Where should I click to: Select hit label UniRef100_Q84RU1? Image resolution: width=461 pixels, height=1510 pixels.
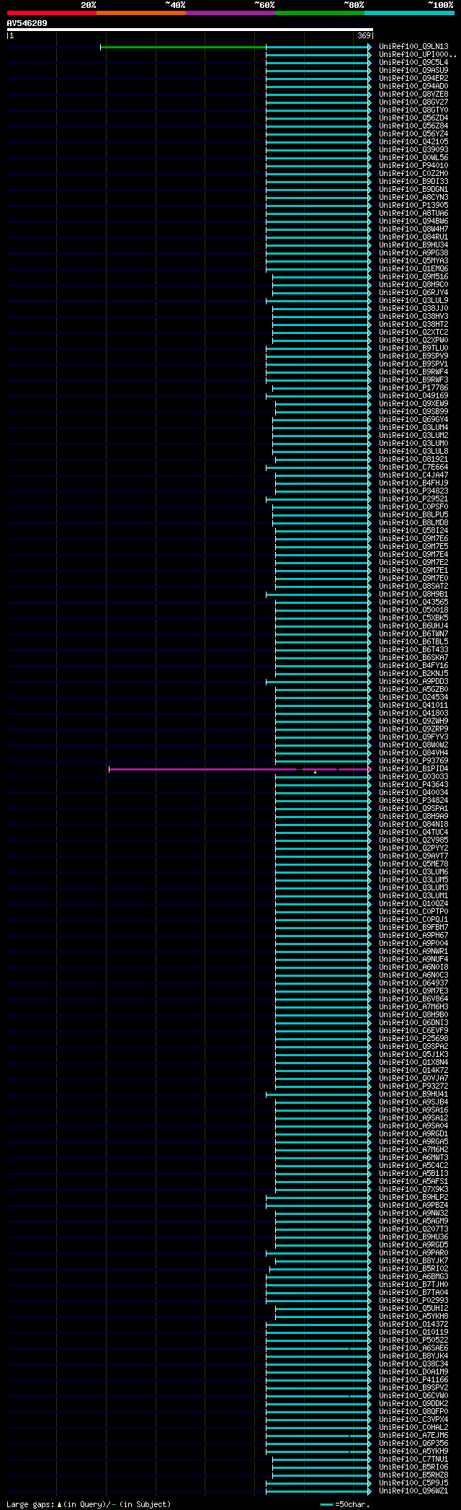(x=413, y=237)
